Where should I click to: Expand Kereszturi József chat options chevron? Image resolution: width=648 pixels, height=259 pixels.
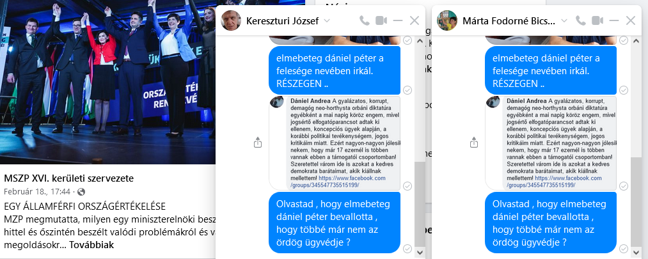[x=326, y=21]
